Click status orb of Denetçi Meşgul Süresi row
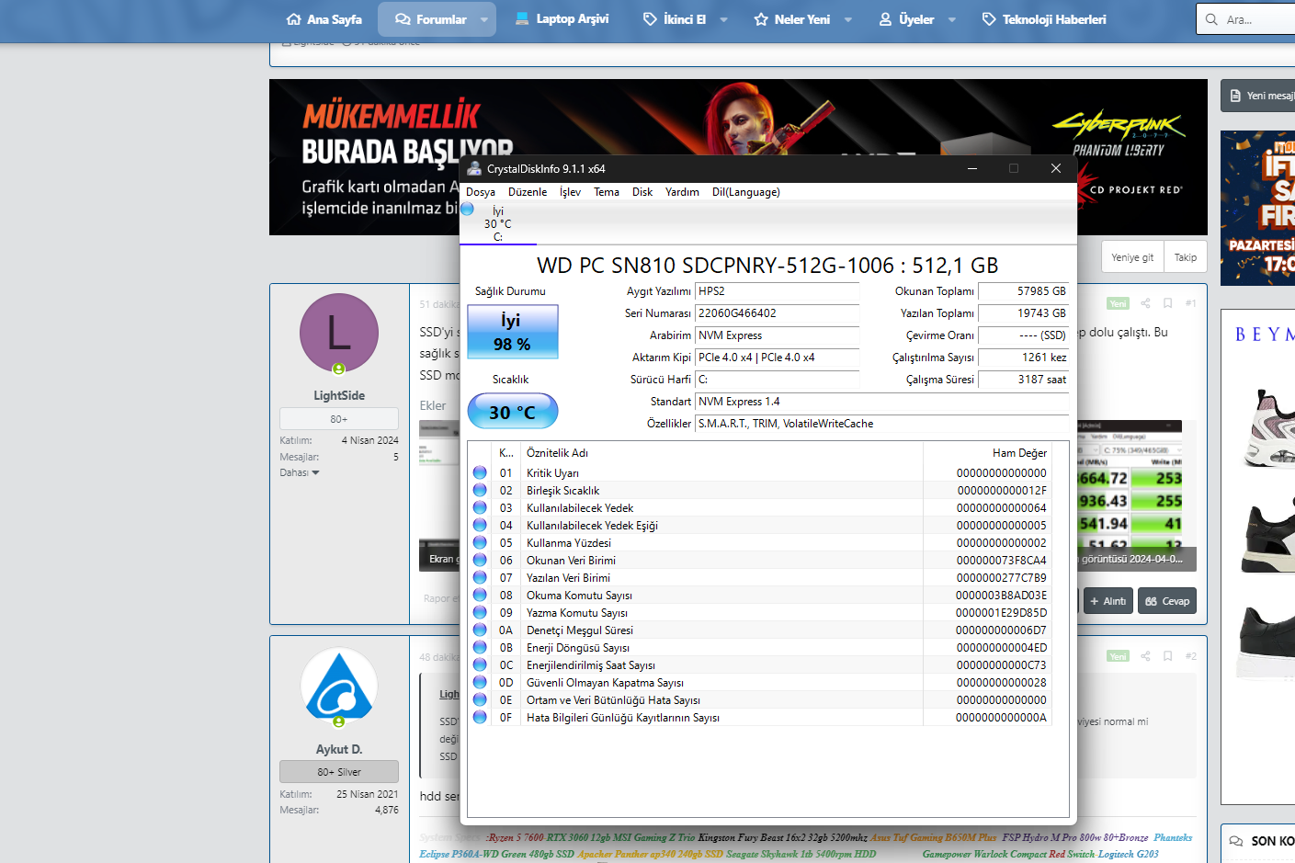The height and width of the screenshot is (863, 1295). 480,630
